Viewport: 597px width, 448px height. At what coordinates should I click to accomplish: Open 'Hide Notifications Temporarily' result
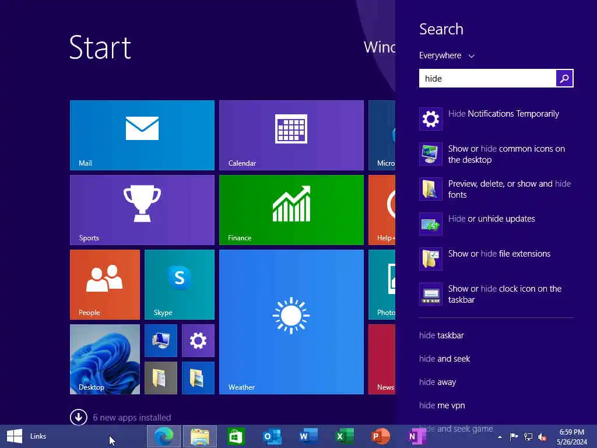496,119
